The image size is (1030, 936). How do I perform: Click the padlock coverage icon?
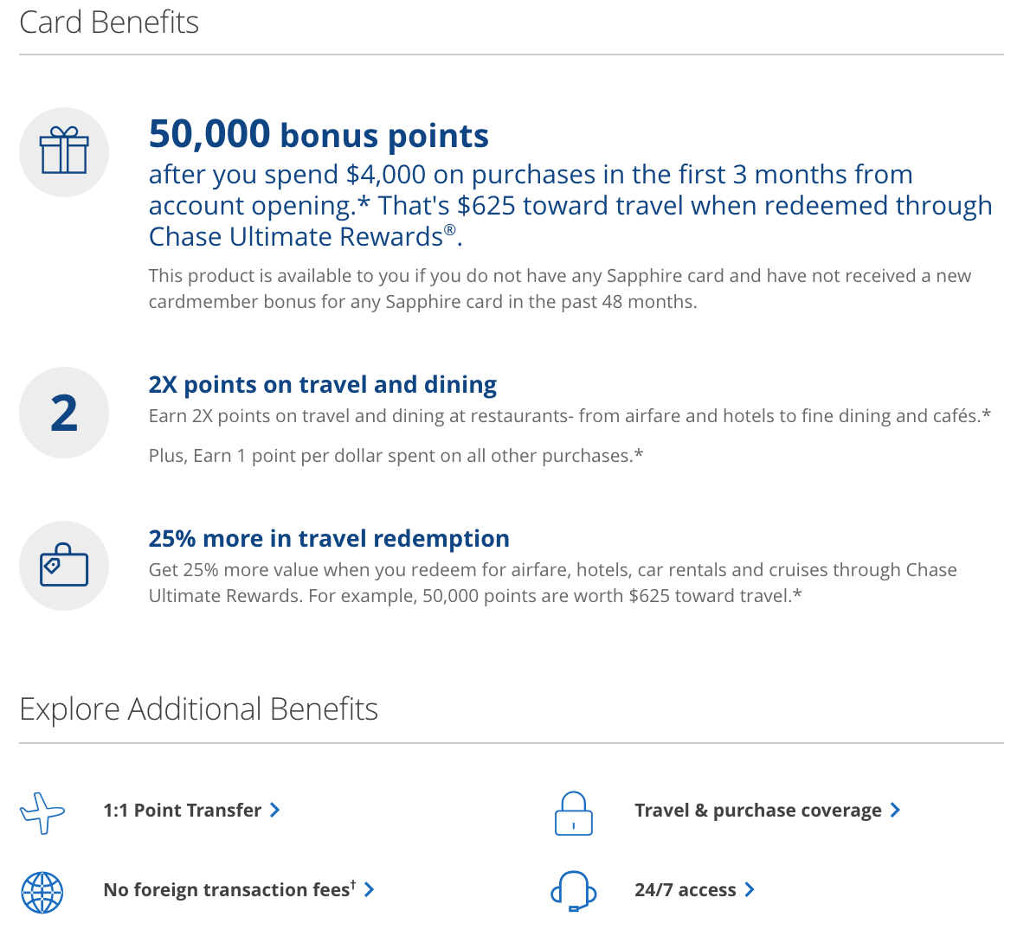(574, 813)
